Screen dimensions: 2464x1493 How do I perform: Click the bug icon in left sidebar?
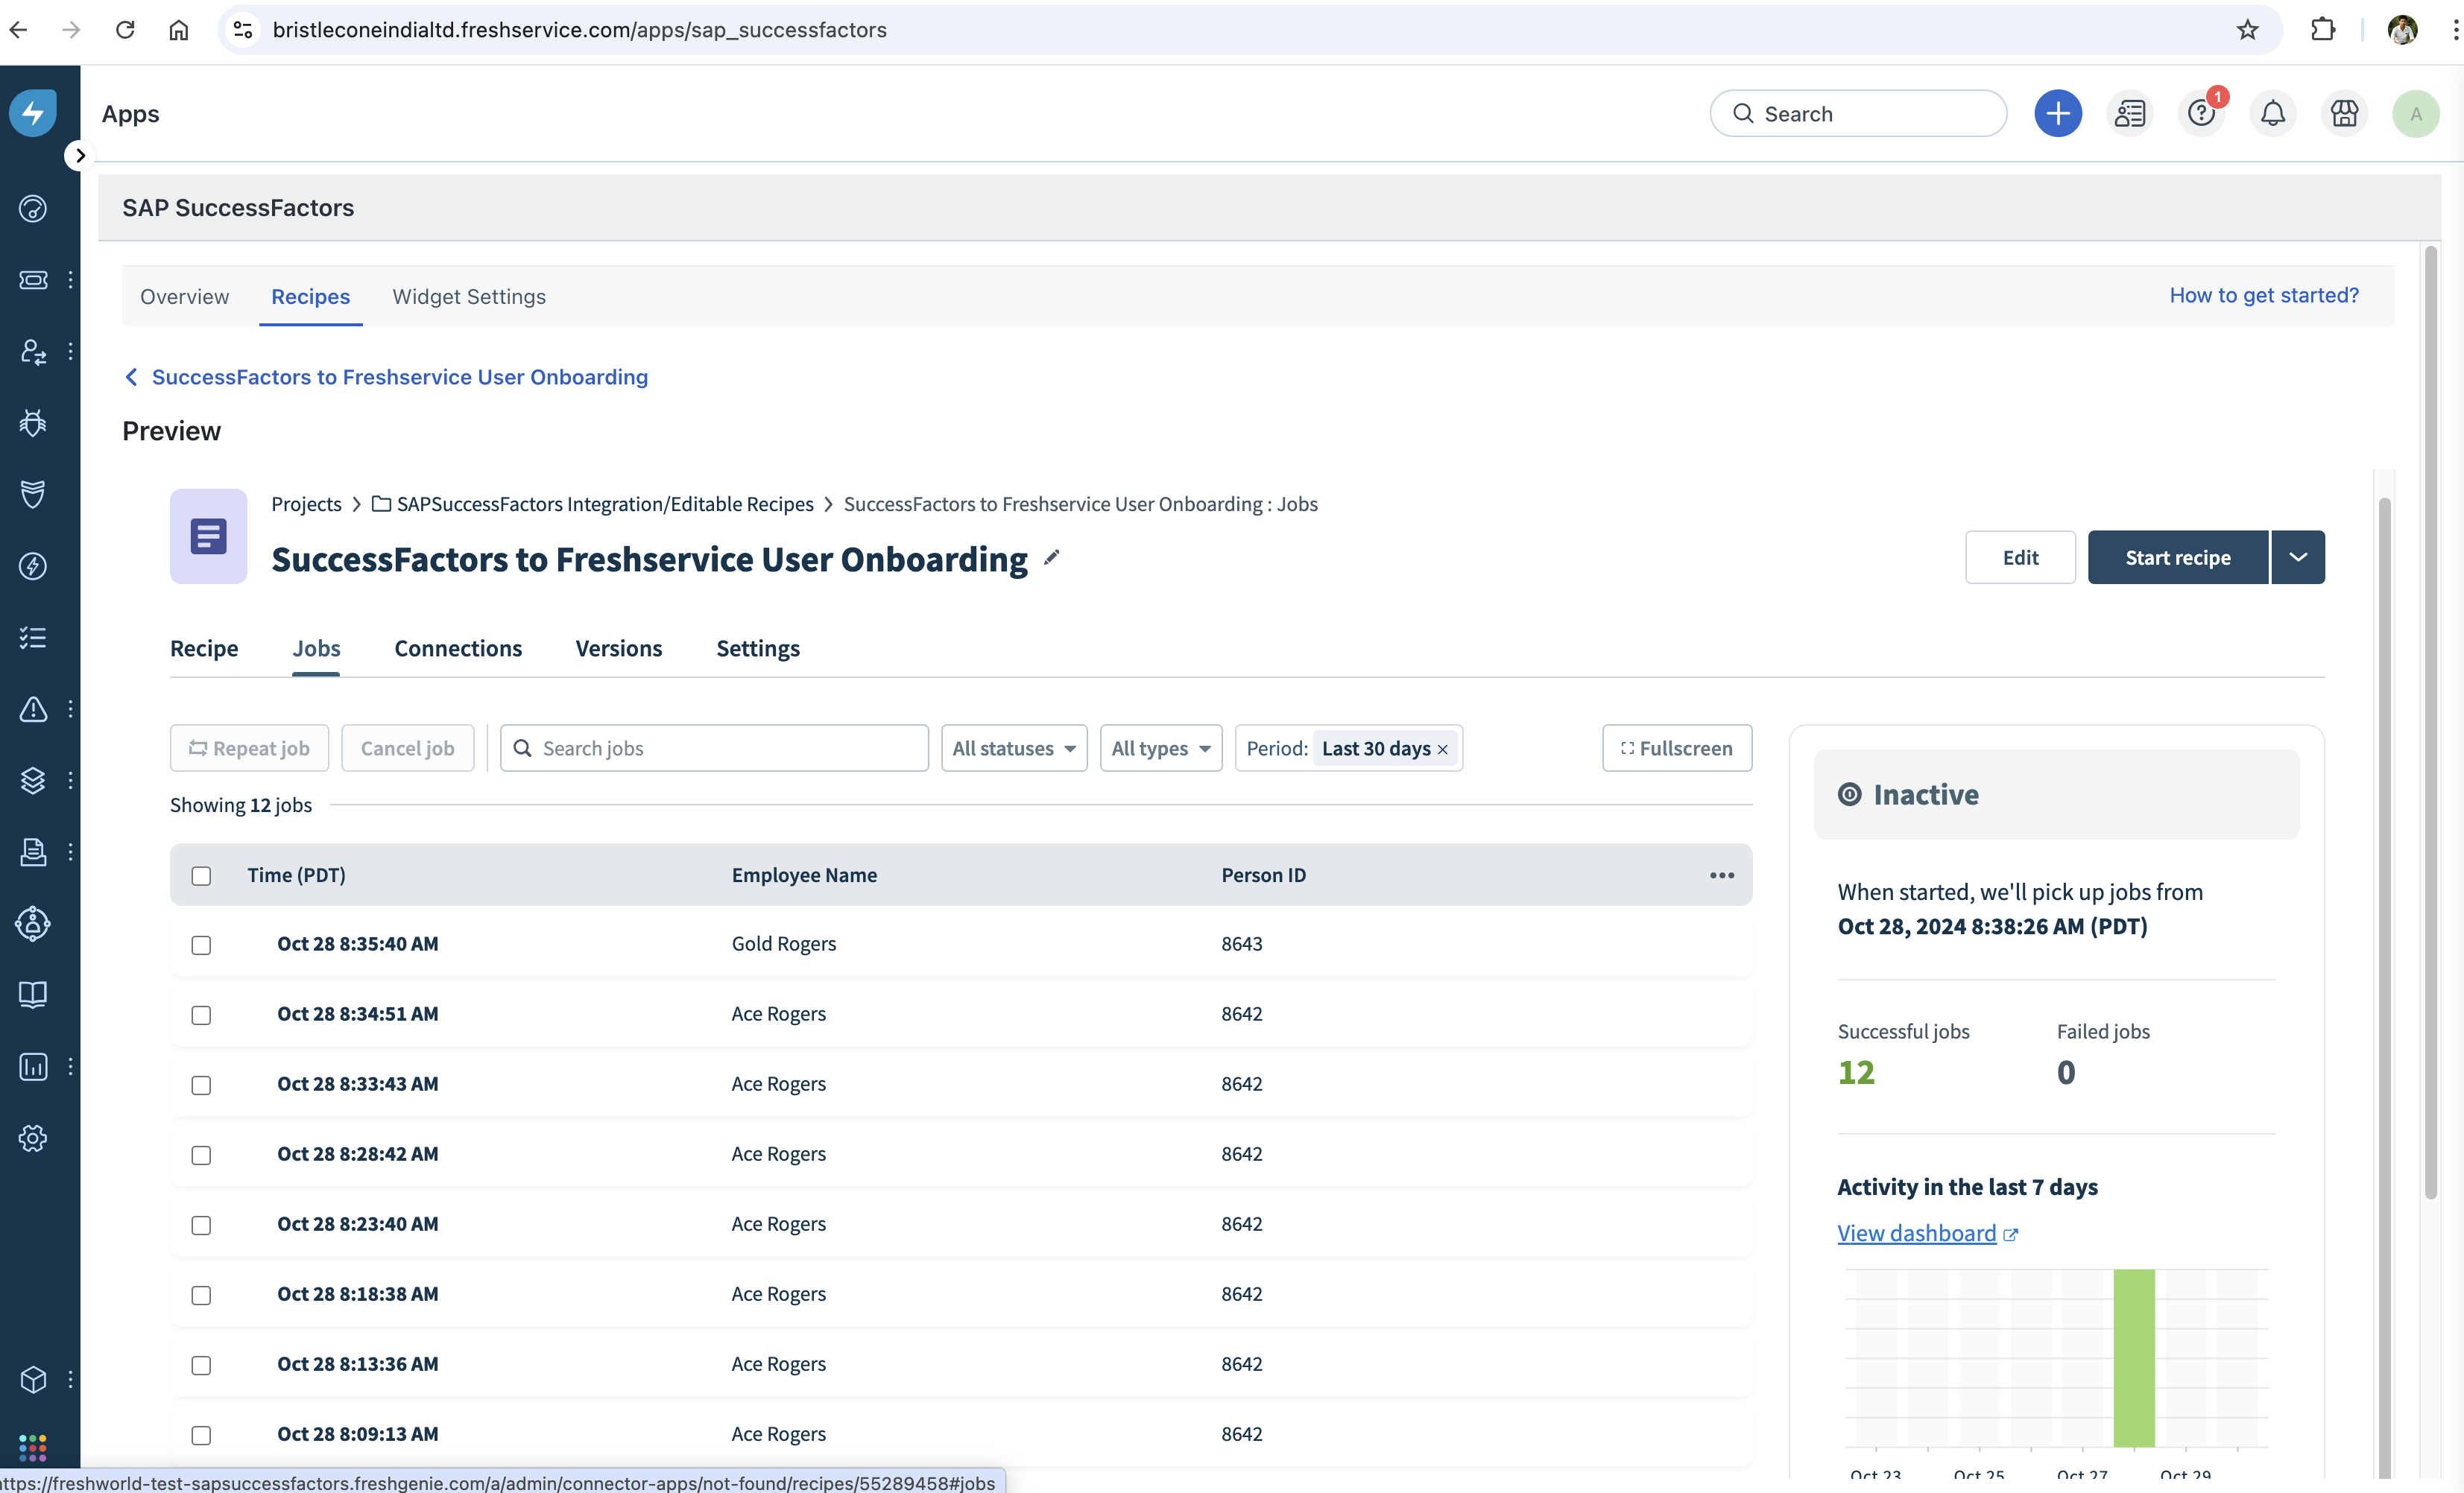pyautogui.click(x=33, y=422)
